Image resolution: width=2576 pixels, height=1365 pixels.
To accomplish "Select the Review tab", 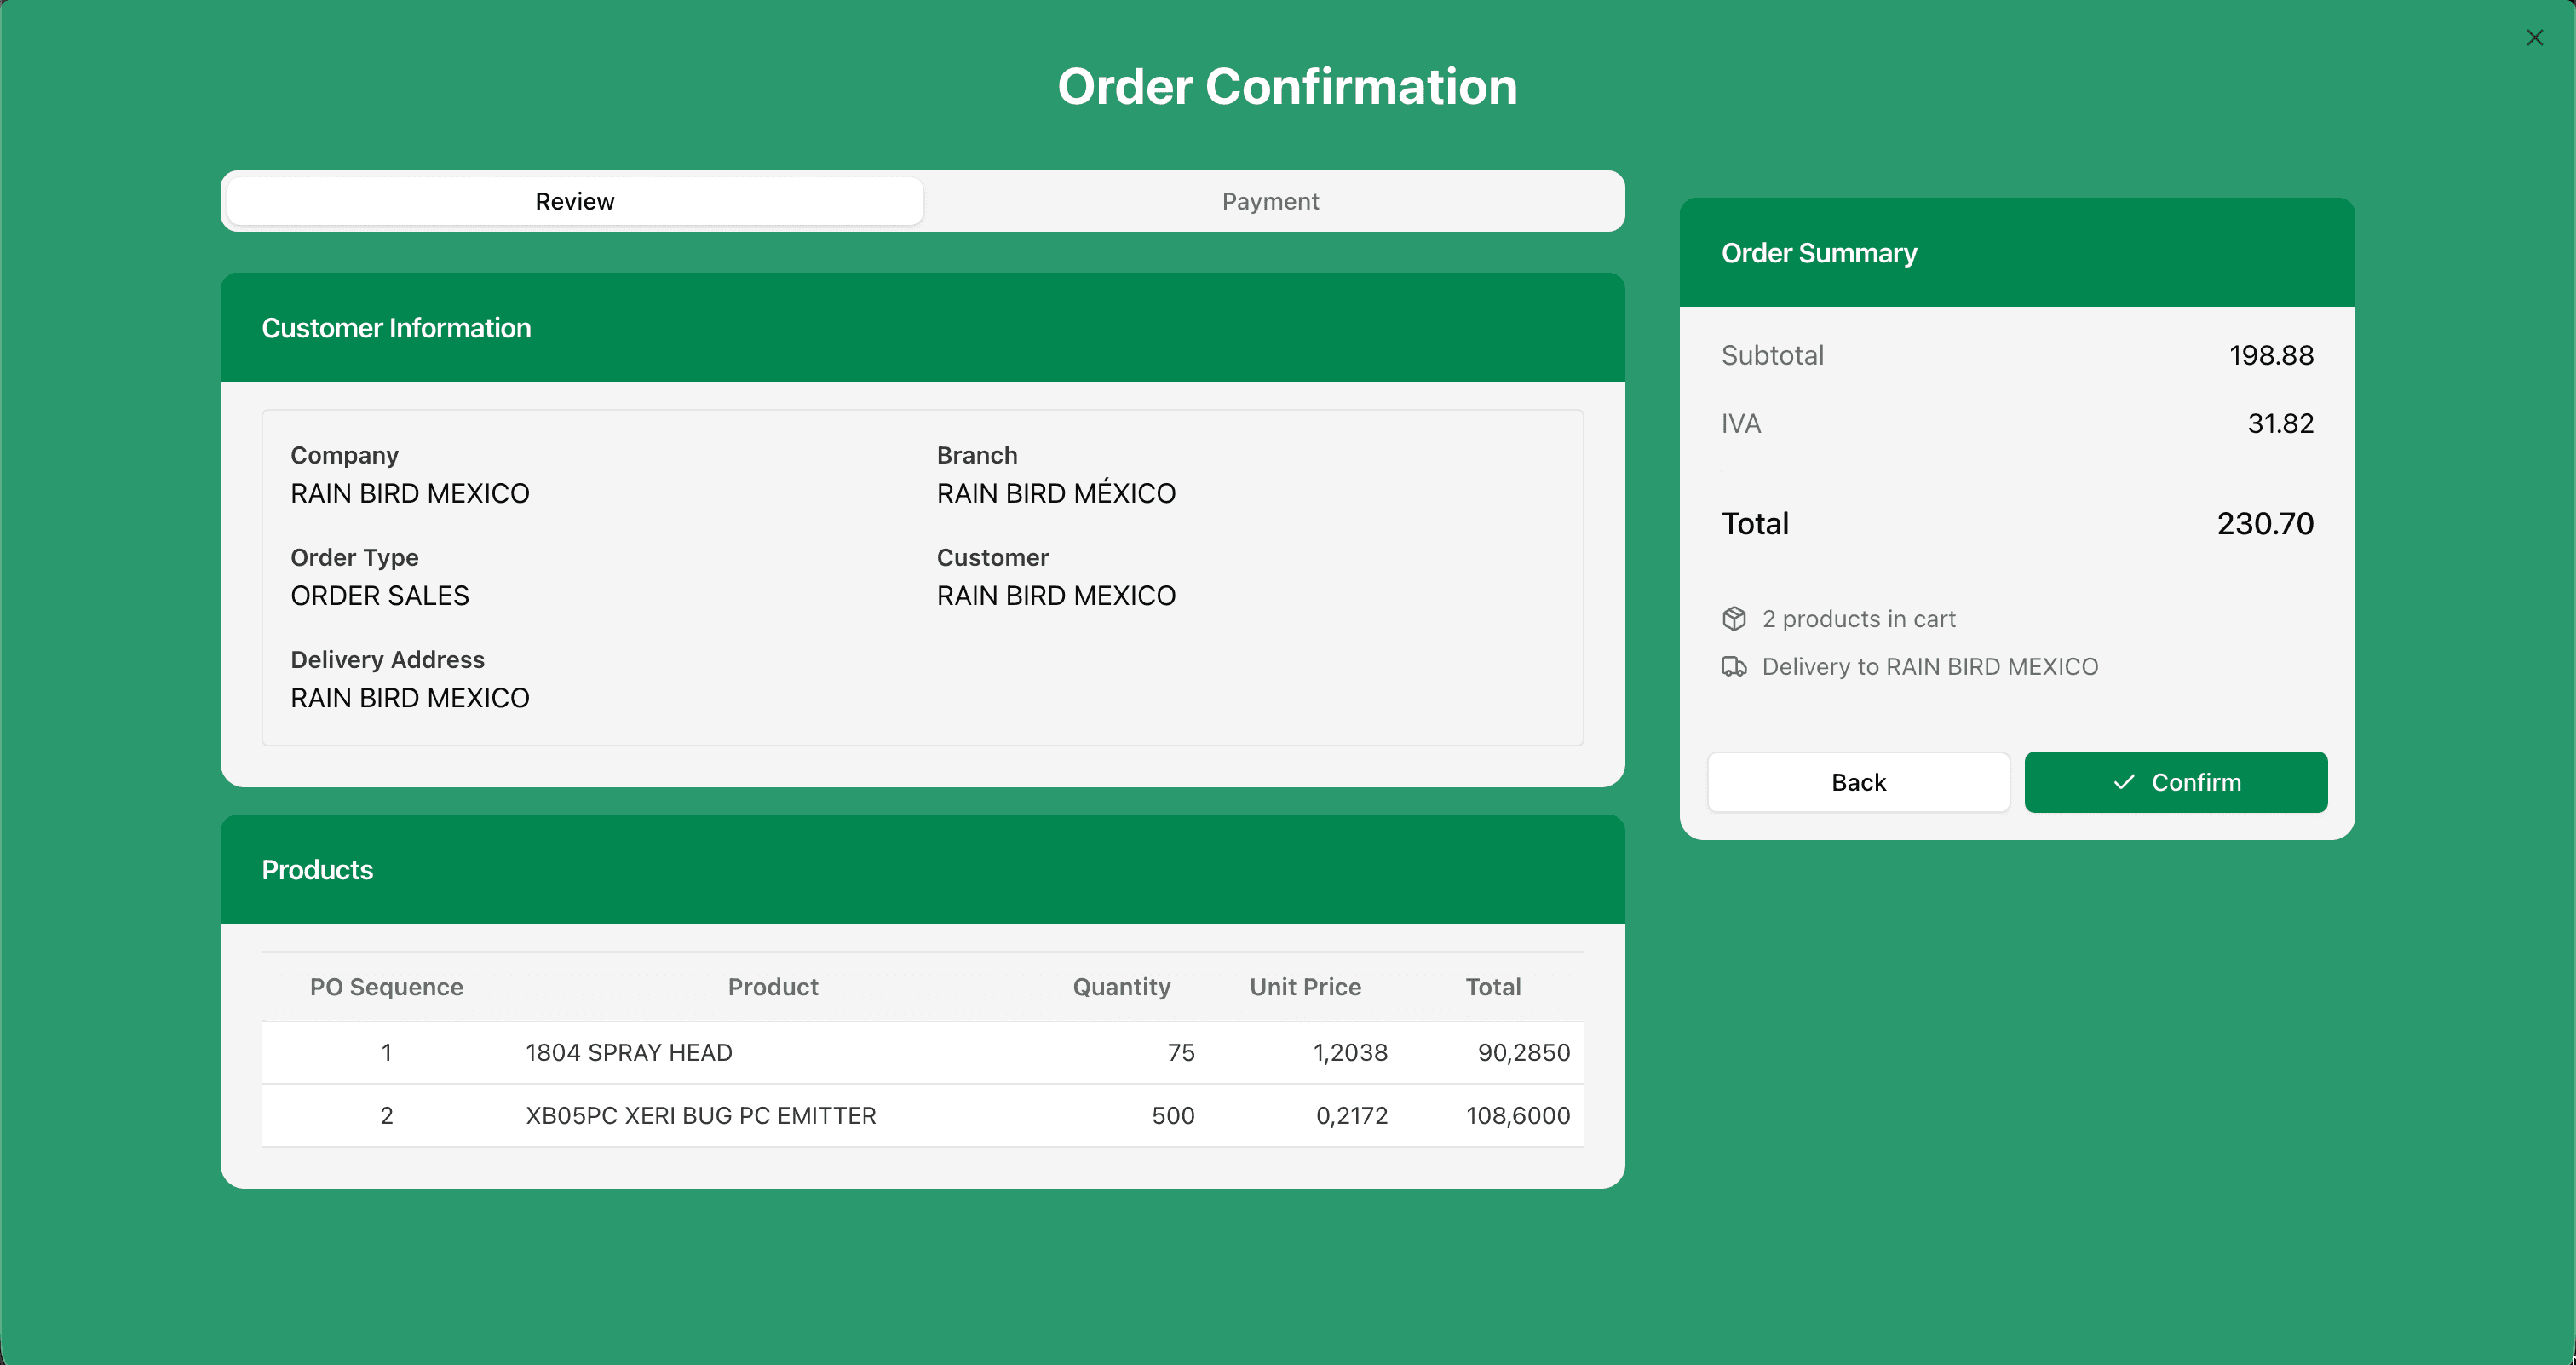I will (575, 201).
